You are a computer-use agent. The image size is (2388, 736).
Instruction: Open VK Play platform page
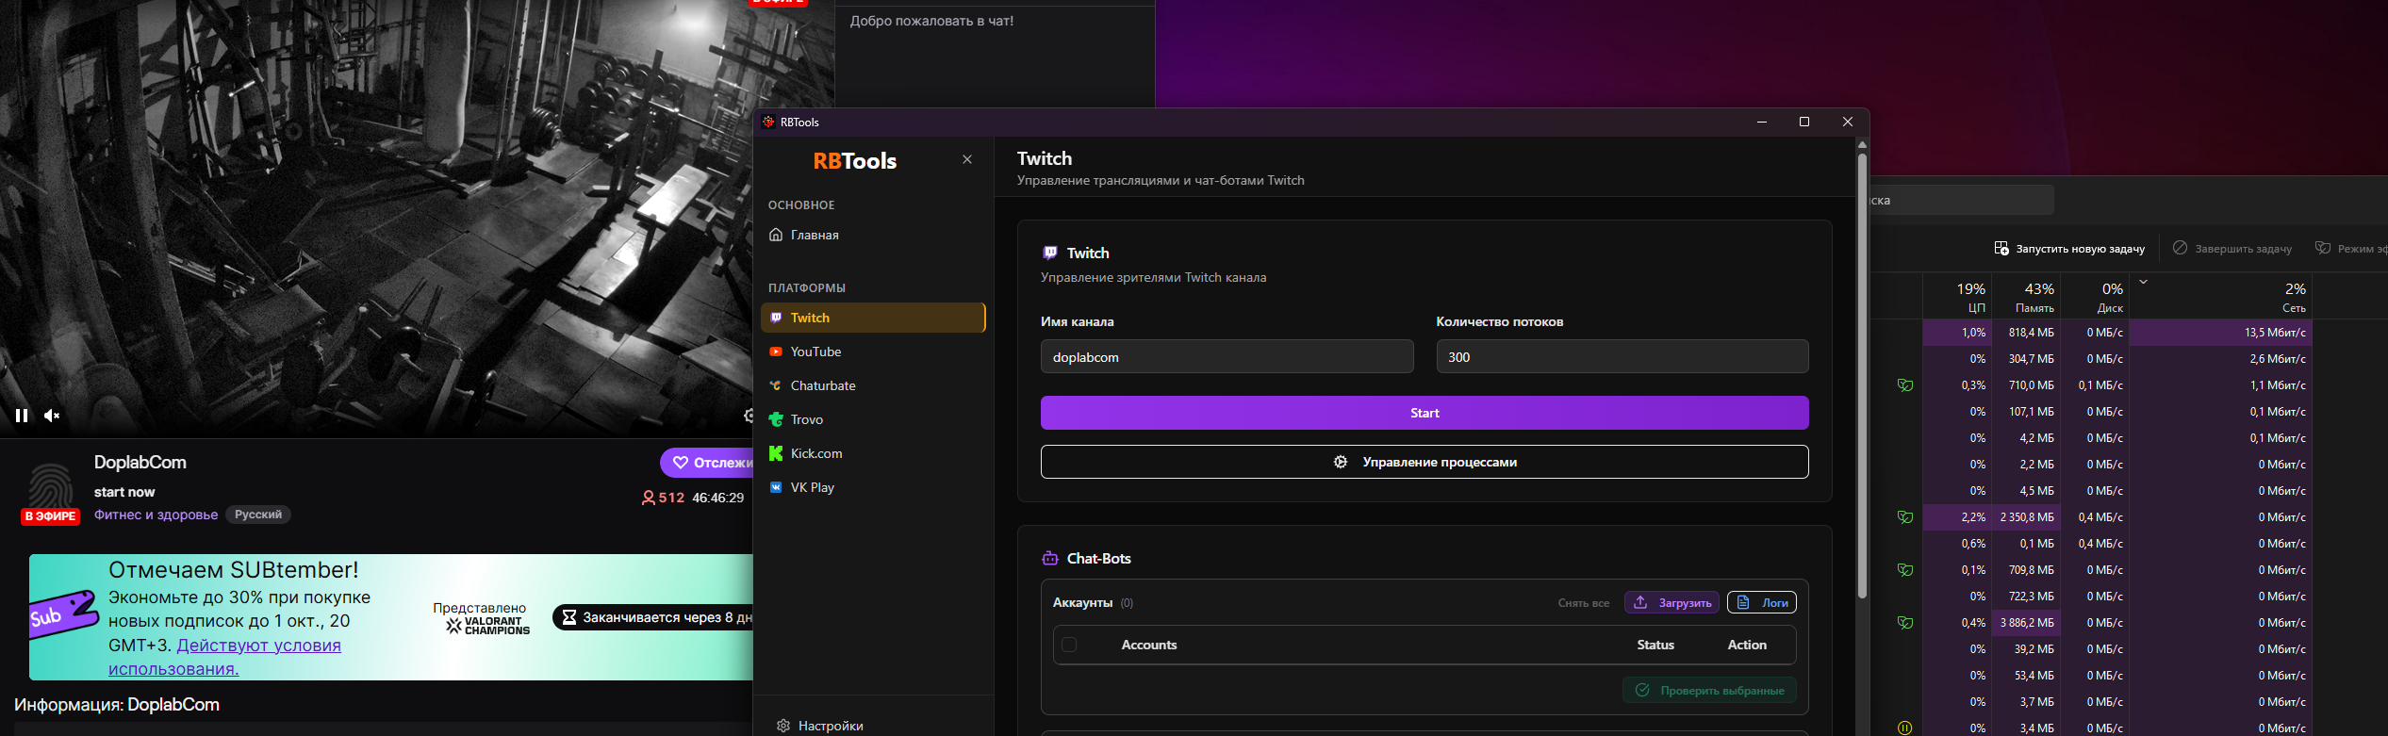coord(812,487)
